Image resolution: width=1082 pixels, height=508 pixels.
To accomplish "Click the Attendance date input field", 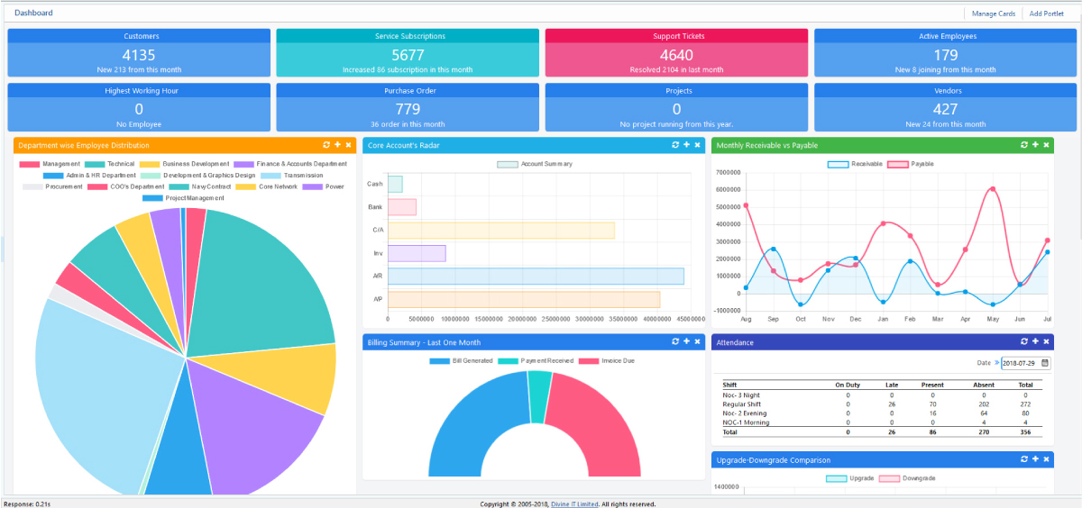I will pyautogui.click(x=1021, y=363).
